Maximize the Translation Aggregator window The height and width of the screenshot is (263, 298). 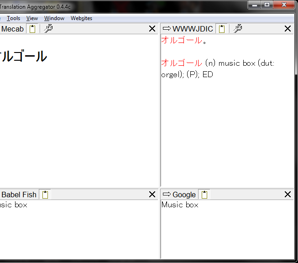(x=267, y=5)
